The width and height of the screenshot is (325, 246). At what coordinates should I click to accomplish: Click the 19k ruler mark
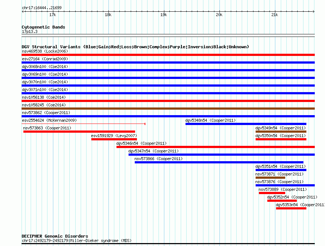164,15
